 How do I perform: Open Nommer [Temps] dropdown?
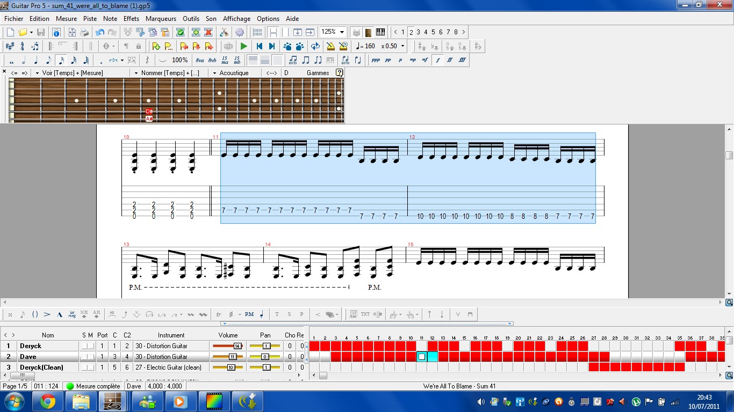(136, 72)
